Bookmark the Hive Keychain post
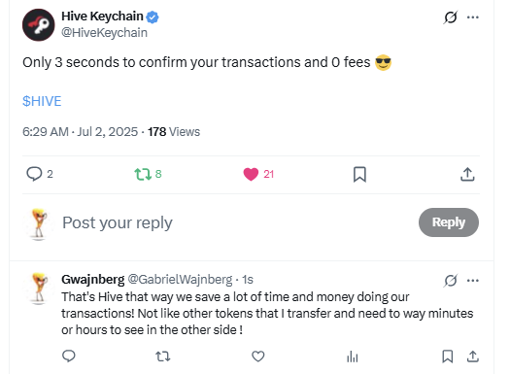 click(x=359, y=174)
